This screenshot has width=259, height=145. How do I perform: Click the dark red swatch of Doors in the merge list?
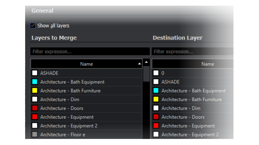click(x=35, y=108)
